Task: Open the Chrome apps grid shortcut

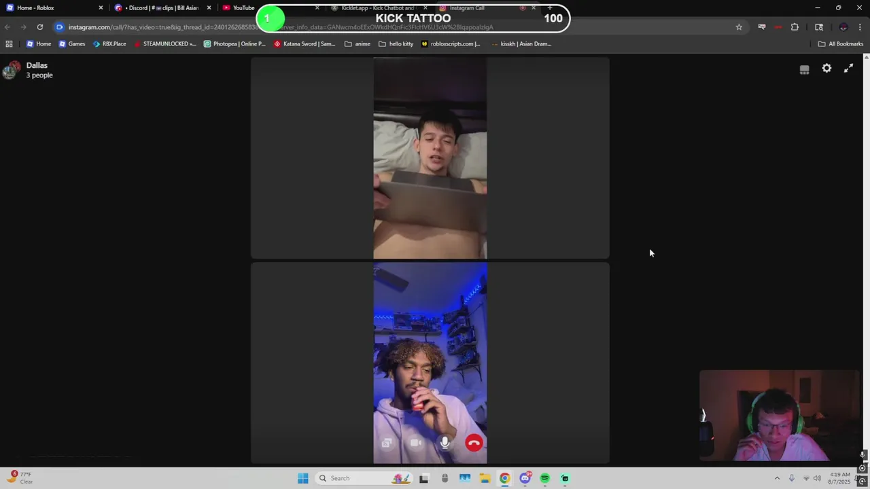Action: tap(9, 43)
